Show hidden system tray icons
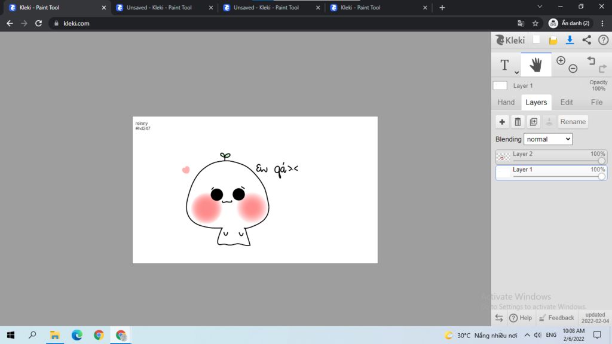The height and width of the screenshot is (344, 612). (527, 335)
